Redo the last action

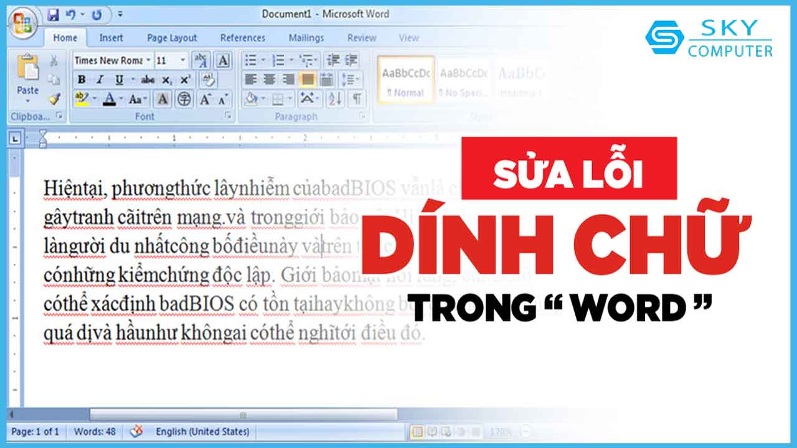click(x=97, y=14)
